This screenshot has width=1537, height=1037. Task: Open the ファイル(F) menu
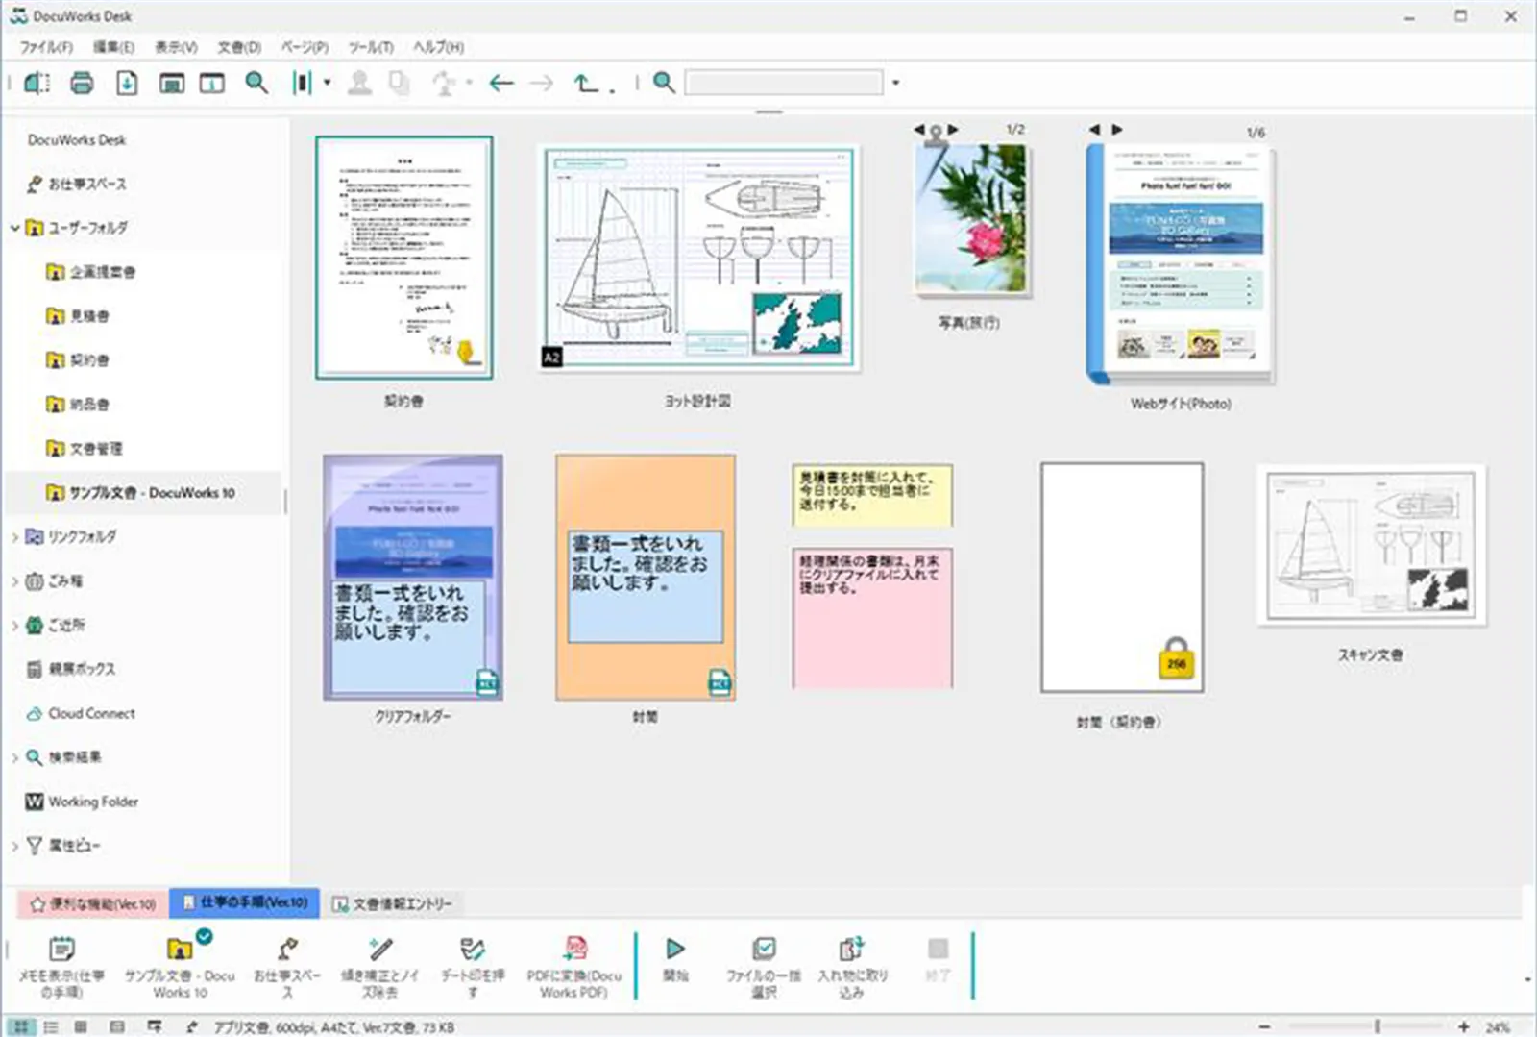coord(46,47)
